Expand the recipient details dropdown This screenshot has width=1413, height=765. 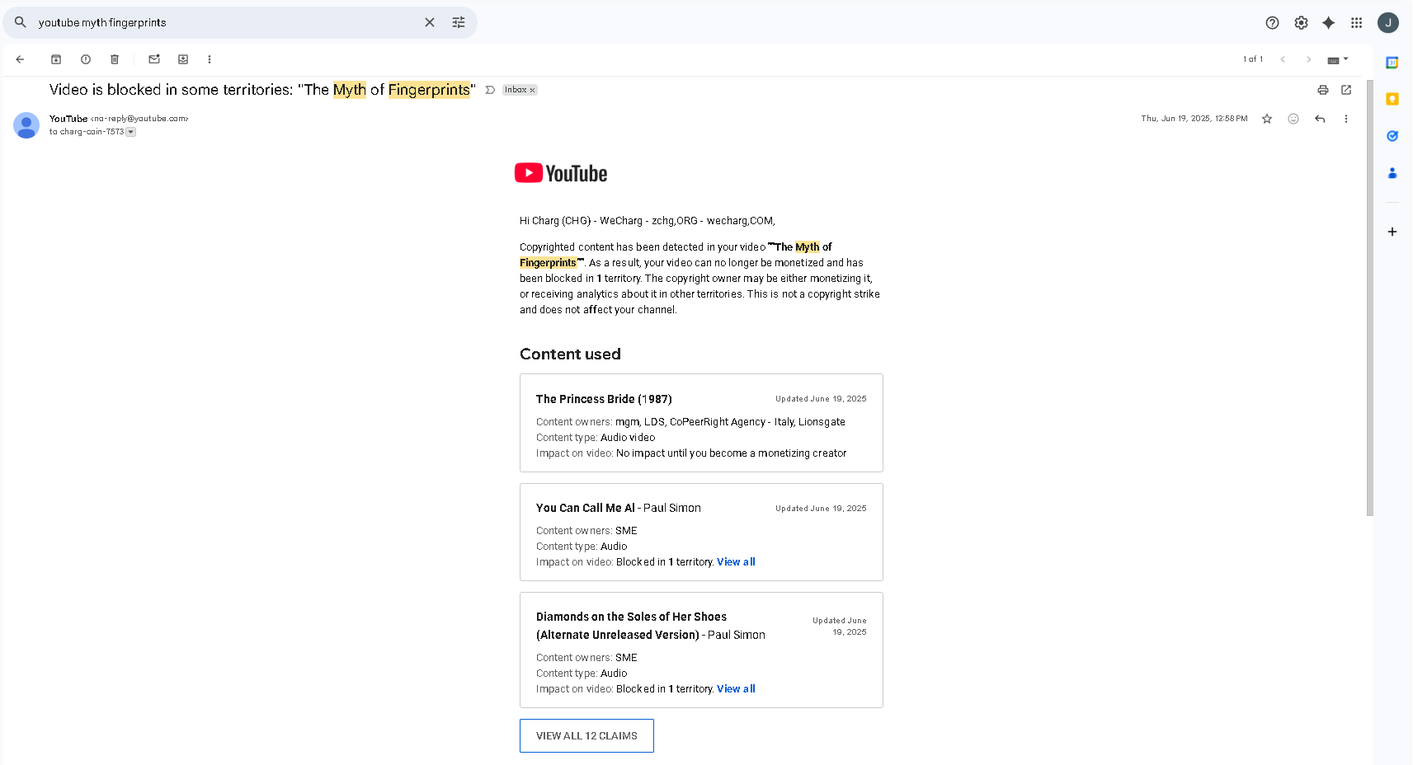131,132
